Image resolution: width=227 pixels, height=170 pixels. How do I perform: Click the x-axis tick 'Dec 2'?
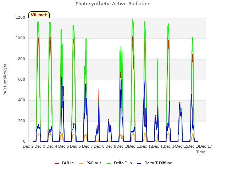pyautogui.click(x=28, y=146)
